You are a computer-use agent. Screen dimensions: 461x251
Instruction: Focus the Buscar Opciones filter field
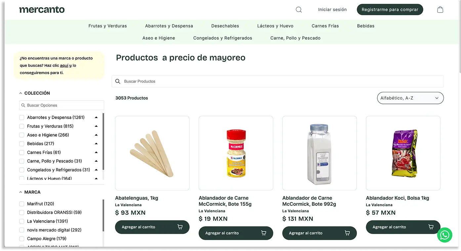[62, 105]
